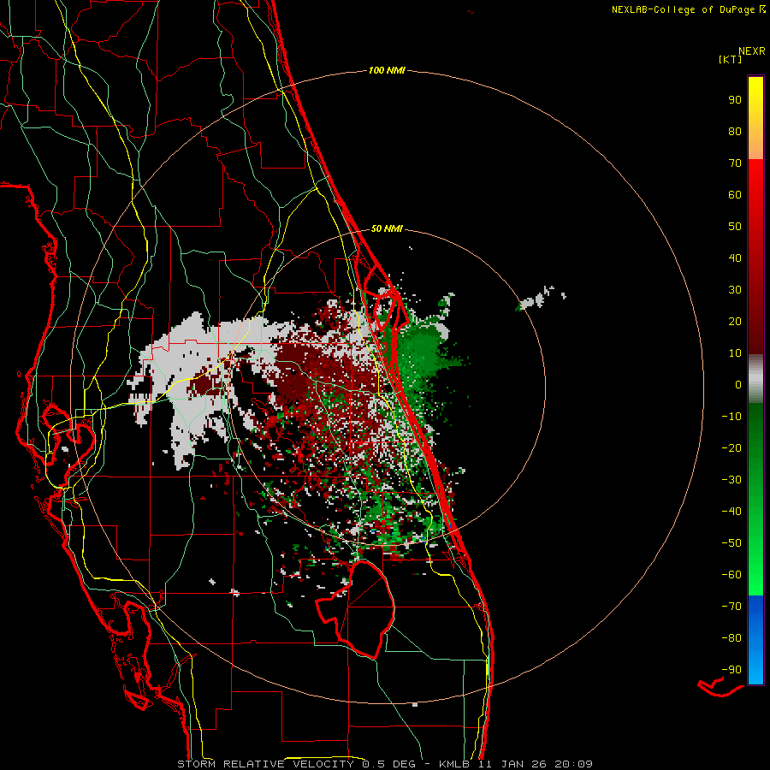770x770 pixels.
Task: Click the -60 value on the velocity scale
Action: click(731, 575)
